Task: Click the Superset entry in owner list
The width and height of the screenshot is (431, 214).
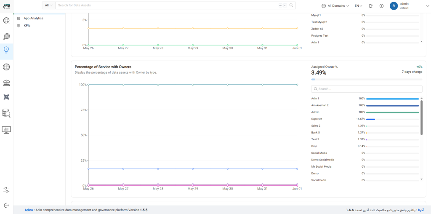Action: tap(317, 119)
